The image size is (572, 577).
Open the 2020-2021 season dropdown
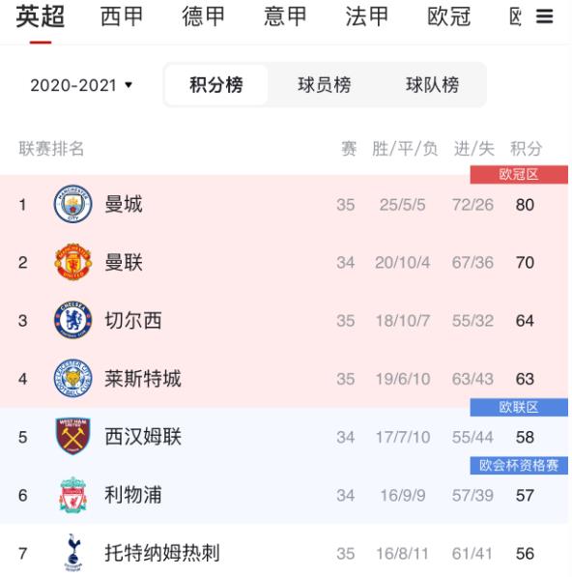(x=81, y=85)
